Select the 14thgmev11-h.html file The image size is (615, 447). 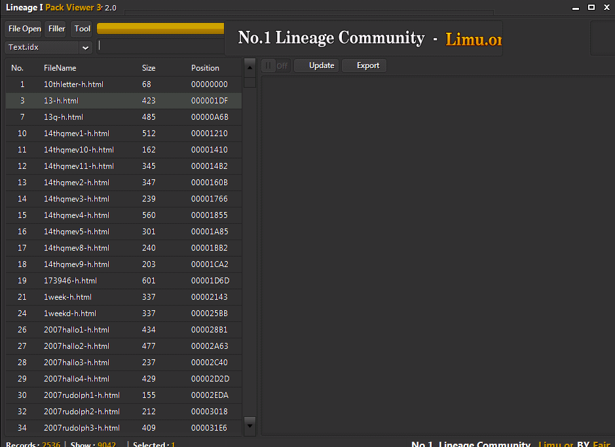124,166
